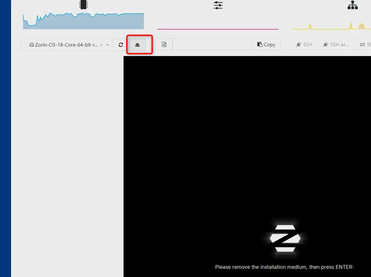The height and width of the screenshot is (277, 371).
Task: Click the clipboard document icon
Action: pos(164,45)
